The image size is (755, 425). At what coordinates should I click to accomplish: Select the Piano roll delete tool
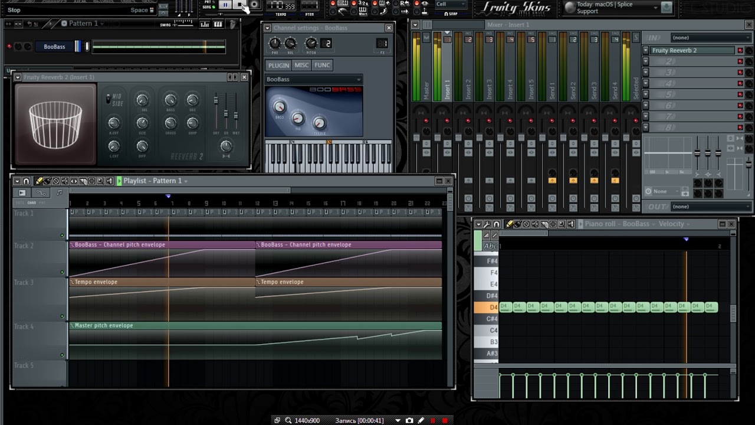coord(526,224)
